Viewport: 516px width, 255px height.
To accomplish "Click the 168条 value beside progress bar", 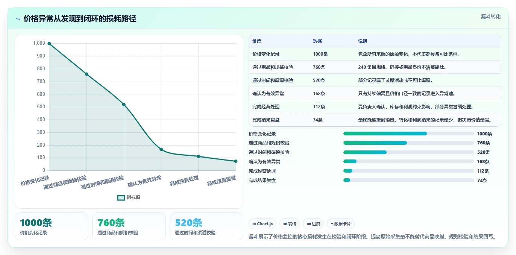I will [483, 162].
